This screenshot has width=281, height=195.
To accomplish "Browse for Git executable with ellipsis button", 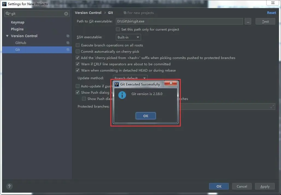I will pyautogui.click(x=248, y=21).
